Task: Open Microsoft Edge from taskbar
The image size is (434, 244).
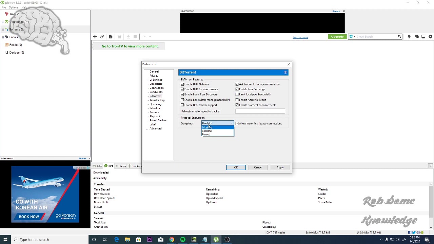Action: pyautogui.click(x=116, y=240)
